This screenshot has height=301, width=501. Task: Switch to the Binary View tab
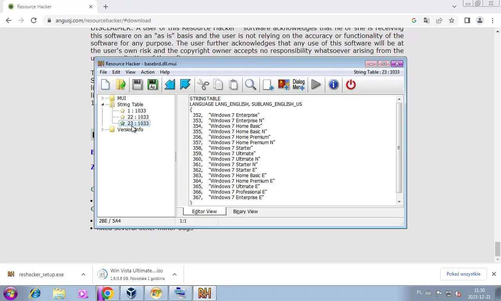(245, 212)
